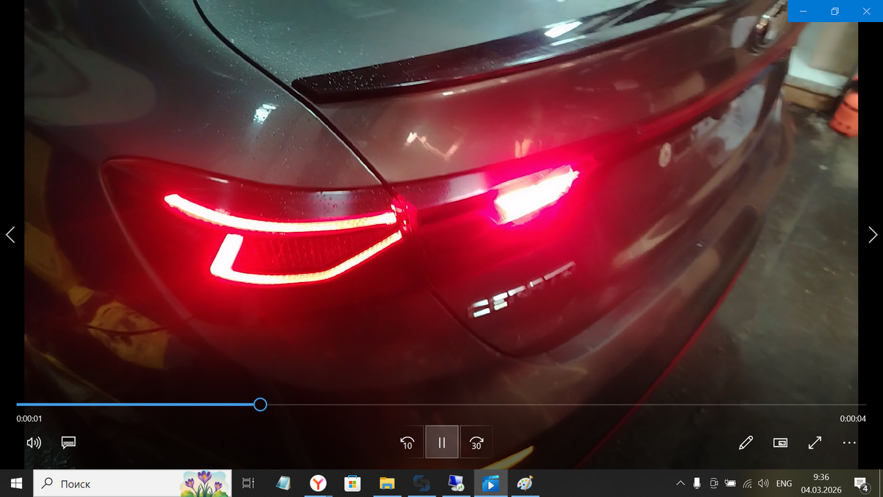The height and width of the screenshot is (497, 883).
Task: Toggle fullscreen with the arrows icon
Action: tap(815, 443)
